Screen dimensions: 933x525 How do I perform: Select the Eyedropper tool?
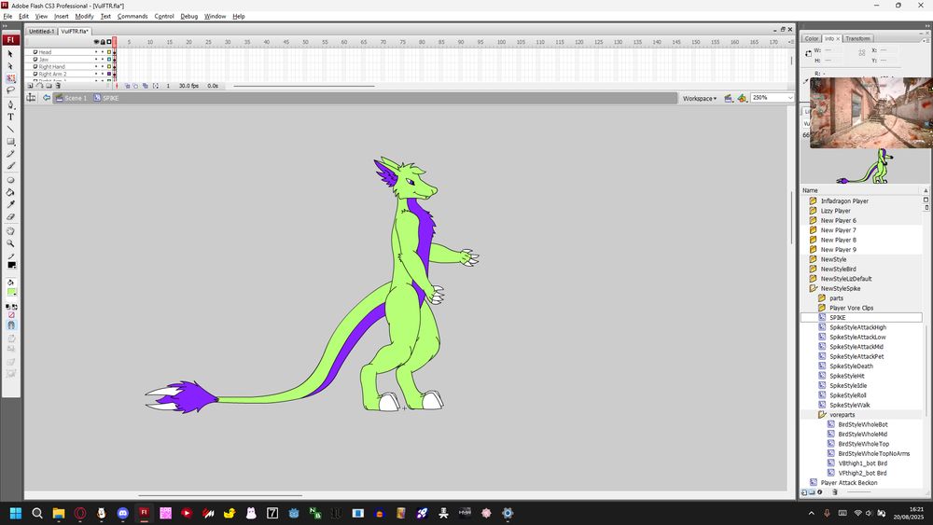[x=11, y=204]
